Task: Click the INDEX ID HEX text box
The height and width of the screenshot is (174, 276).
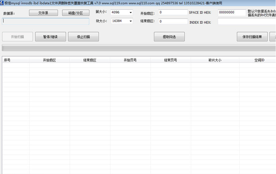Action: (x=247, y=21)
